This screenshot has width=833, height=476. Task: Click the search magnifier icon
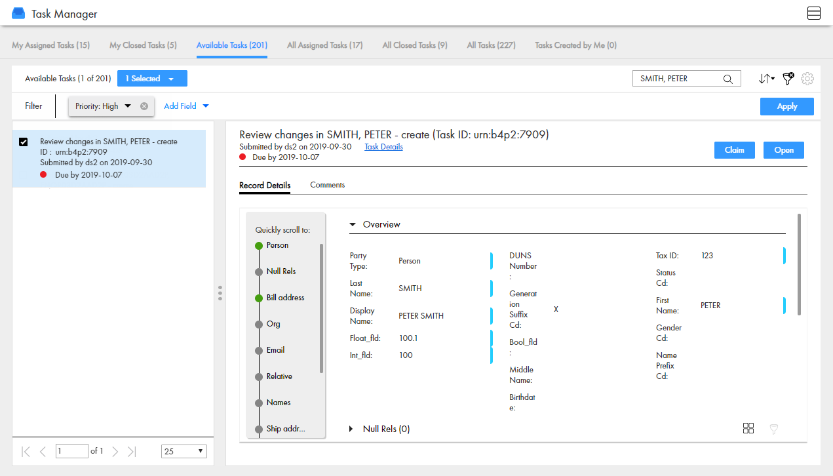[x=727, y=79]
